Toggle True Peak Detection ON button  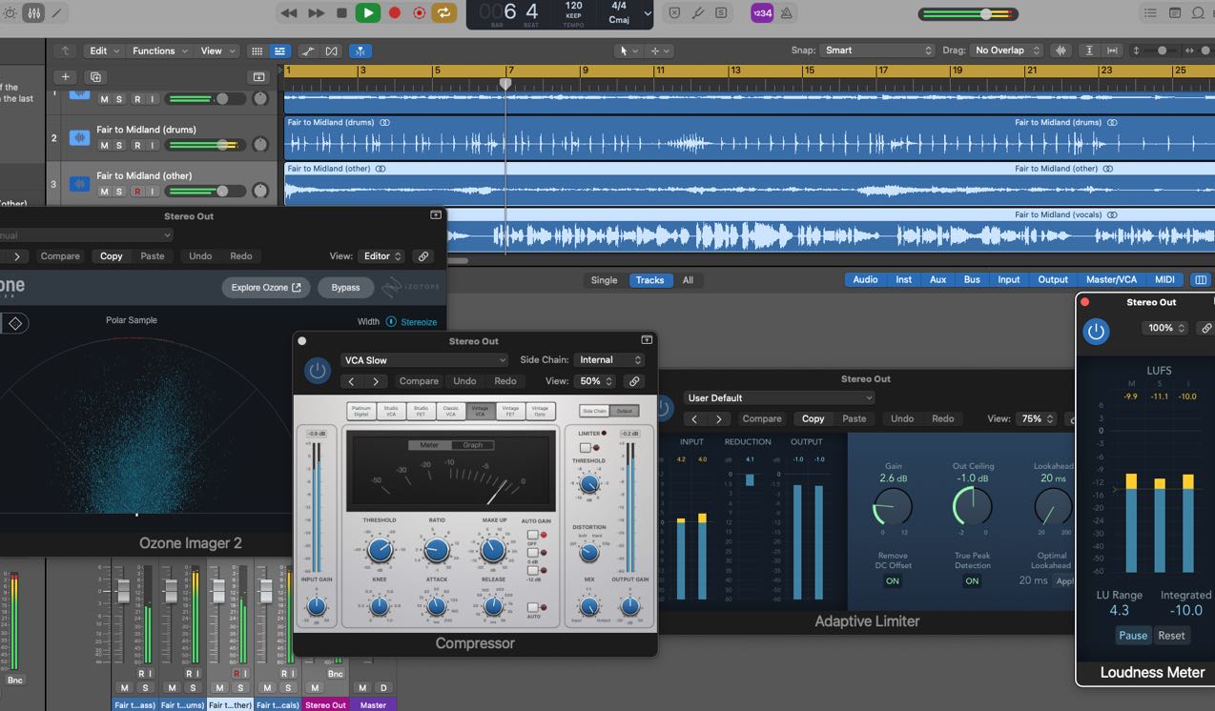click(972, 580)
